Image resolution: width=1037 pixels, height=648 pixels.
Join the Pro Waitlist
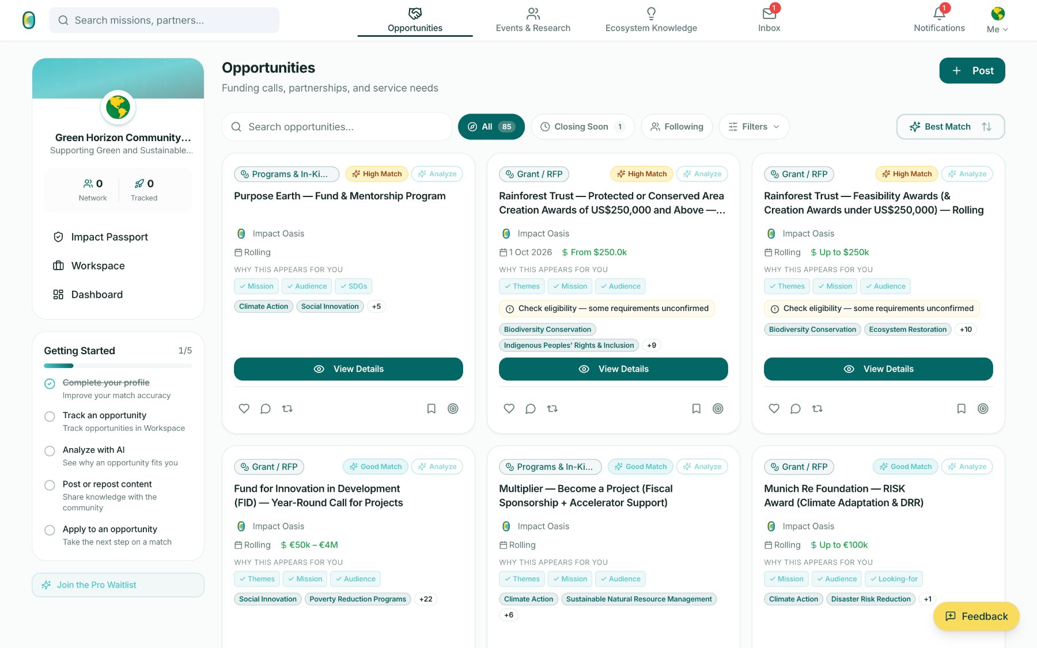click(118, 585)
